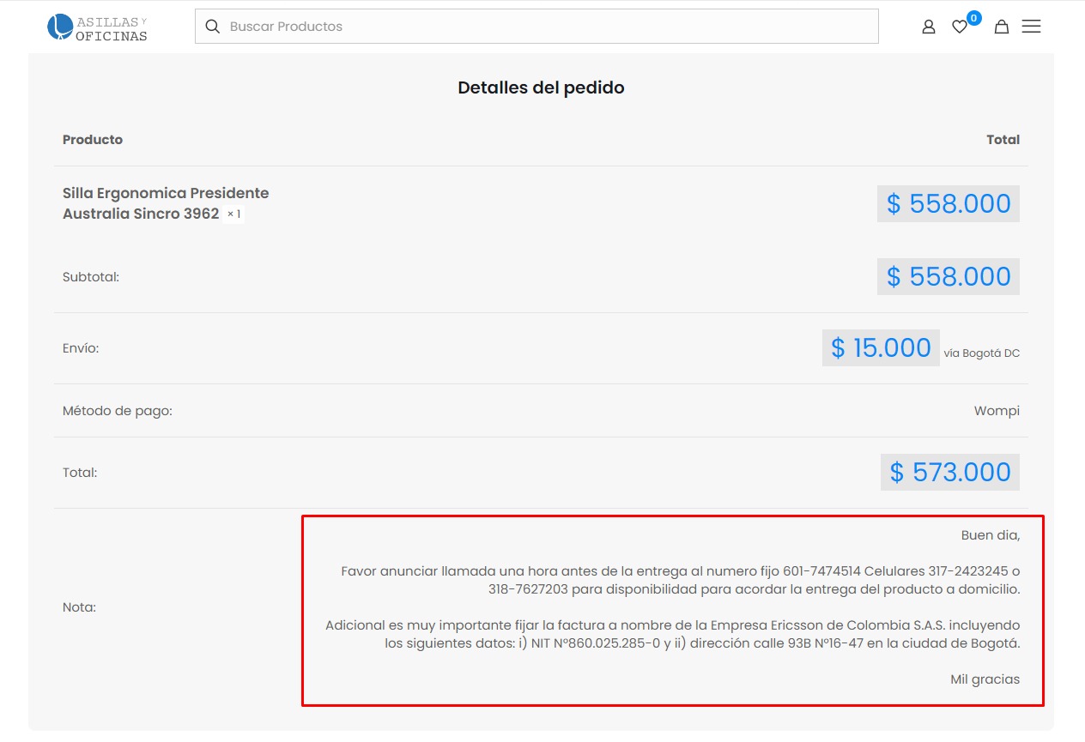Click the Asillas y Oficinas logo
This screenshot has height=742, width=1085.
[97, 27]
